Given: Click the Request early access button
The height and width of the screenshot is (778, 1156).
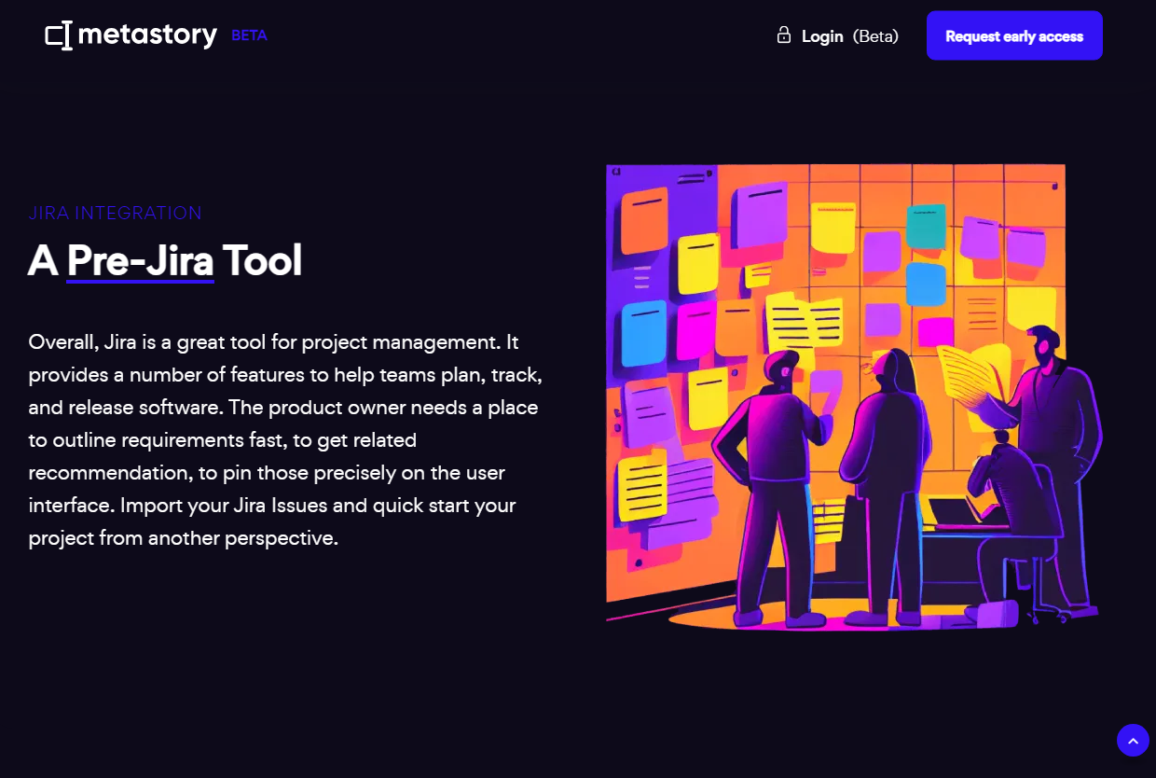Looking at the screenshot, I should pos(1014,35).
